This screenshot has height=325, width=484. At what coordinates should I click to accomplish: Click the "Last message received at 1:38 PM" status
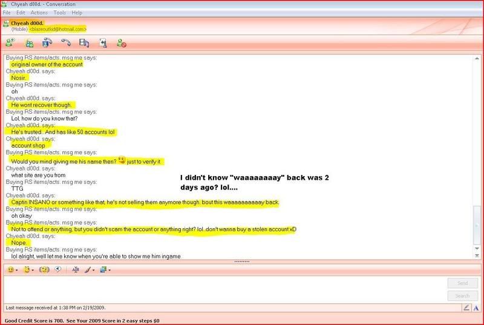pos(56,307)
